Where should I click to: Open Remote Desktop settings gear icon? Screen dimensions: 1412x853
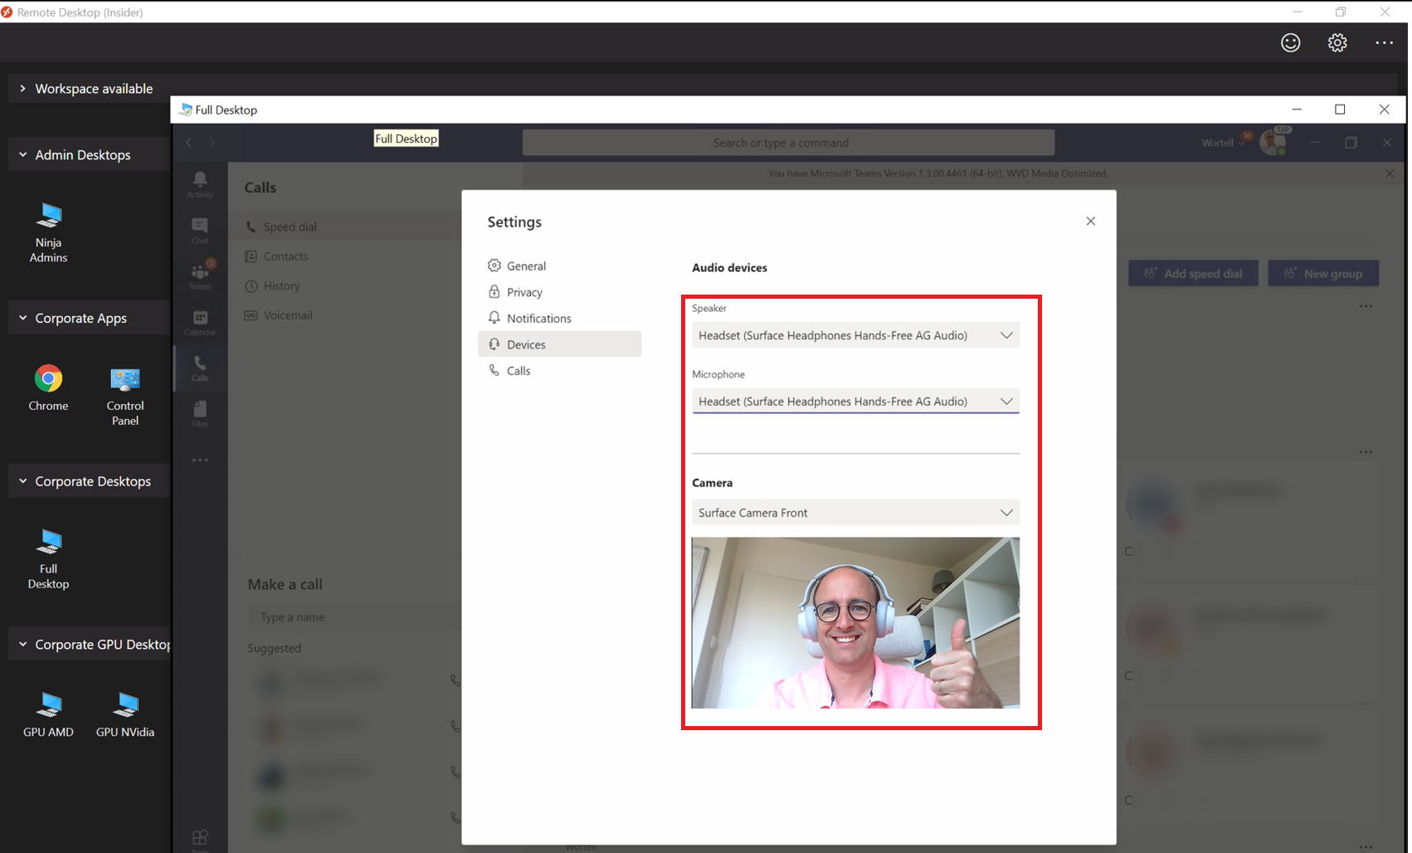pos(1337,42)
